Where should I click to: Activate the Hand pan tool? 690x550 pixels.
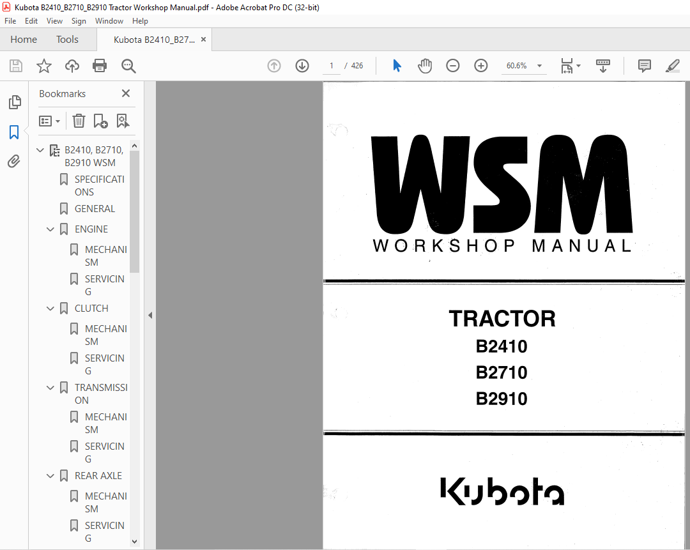pyautogui.click(x=425, y=66)
